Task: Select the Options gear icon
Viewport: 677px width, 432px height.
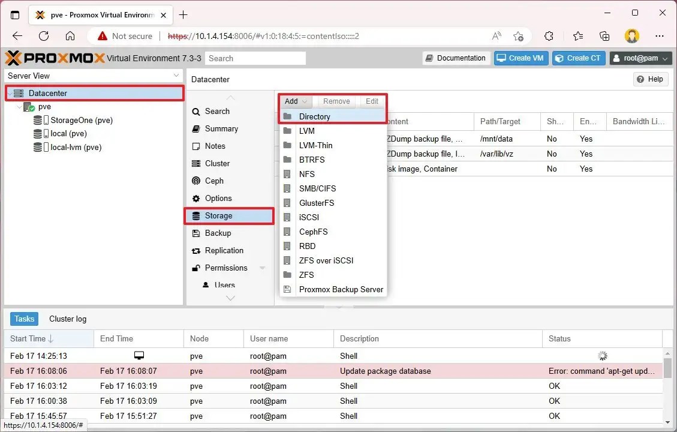Action: click(195, 198)
